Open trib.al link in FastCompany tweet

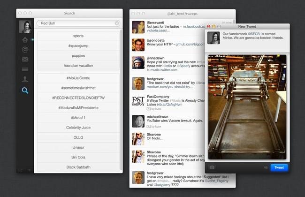169,105
